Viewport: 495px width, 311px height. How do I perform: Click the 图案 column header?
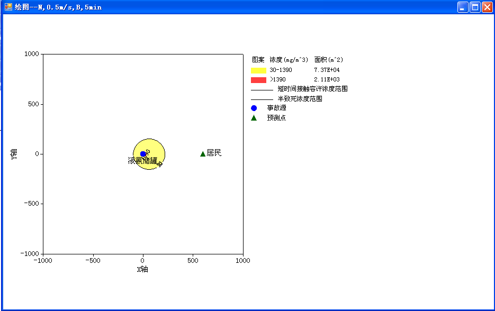point(258,60)
